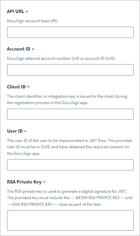Click the external account number help text

(61, 59)
